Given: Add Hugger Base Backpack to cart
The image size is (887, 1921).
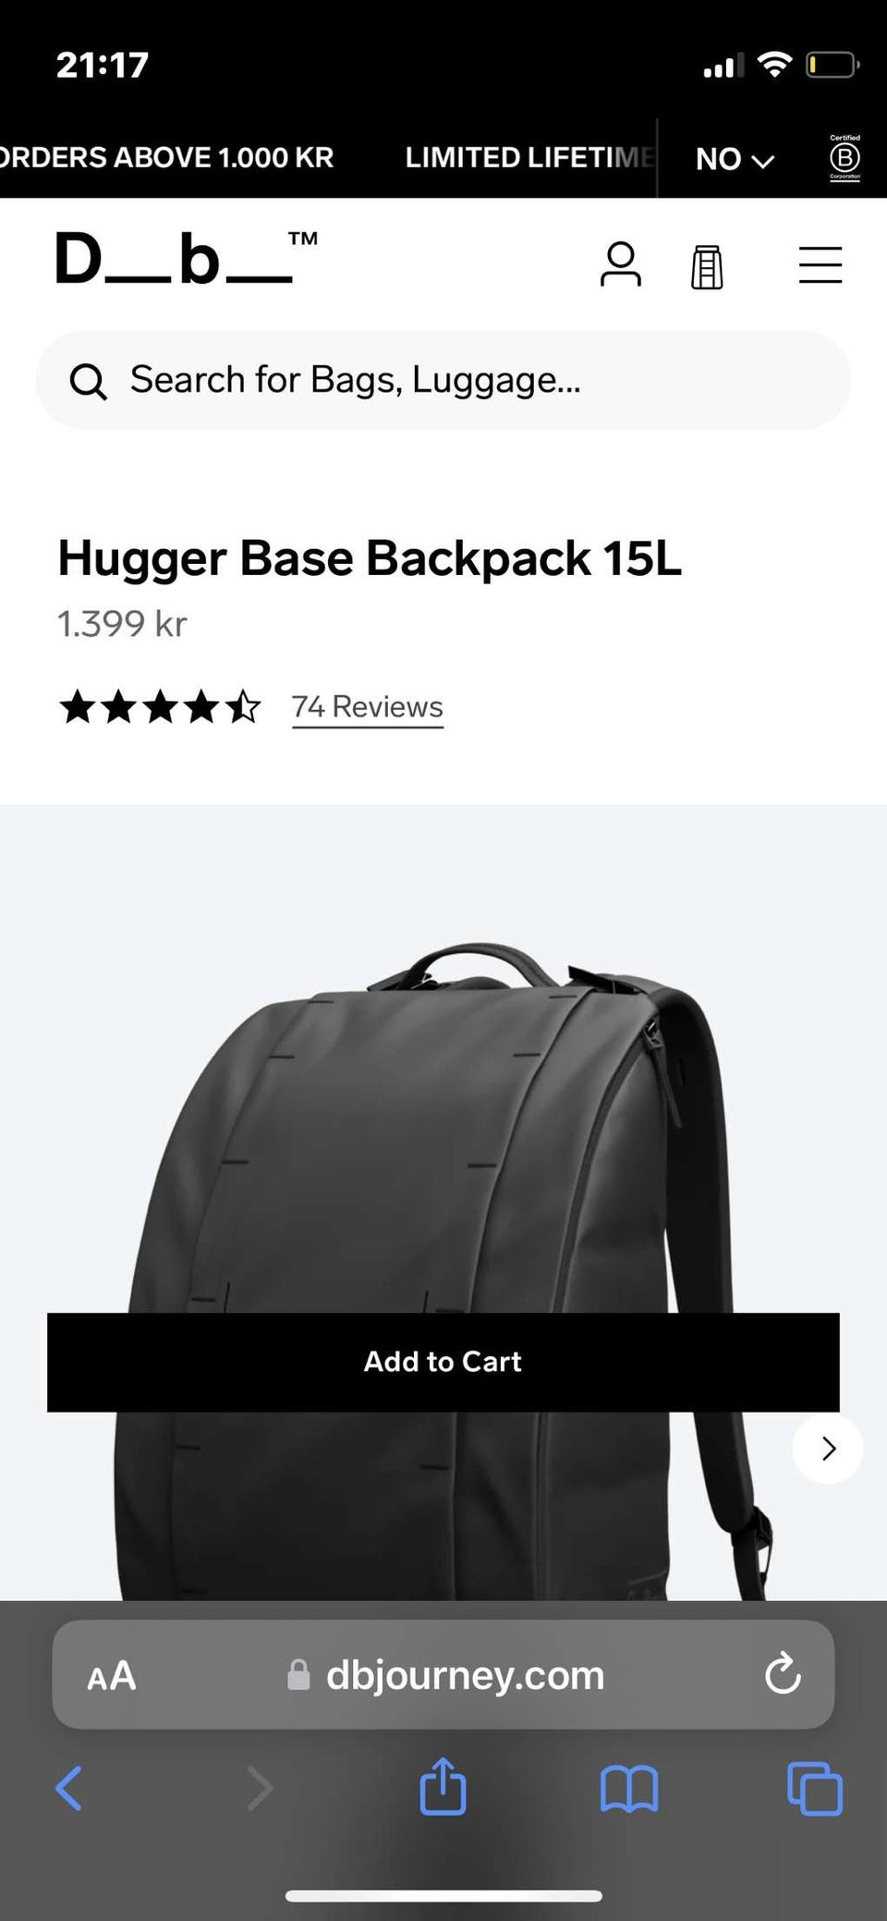Looking at the screenshot, I should (x=443, y=1362).
